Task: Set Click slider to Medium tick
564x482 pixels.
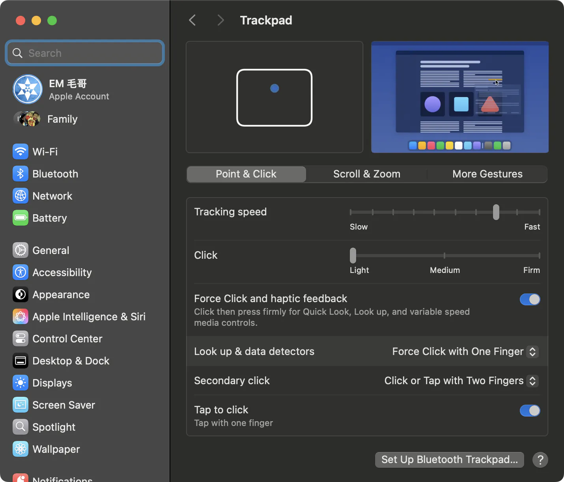Action: [x=444, y=255]
